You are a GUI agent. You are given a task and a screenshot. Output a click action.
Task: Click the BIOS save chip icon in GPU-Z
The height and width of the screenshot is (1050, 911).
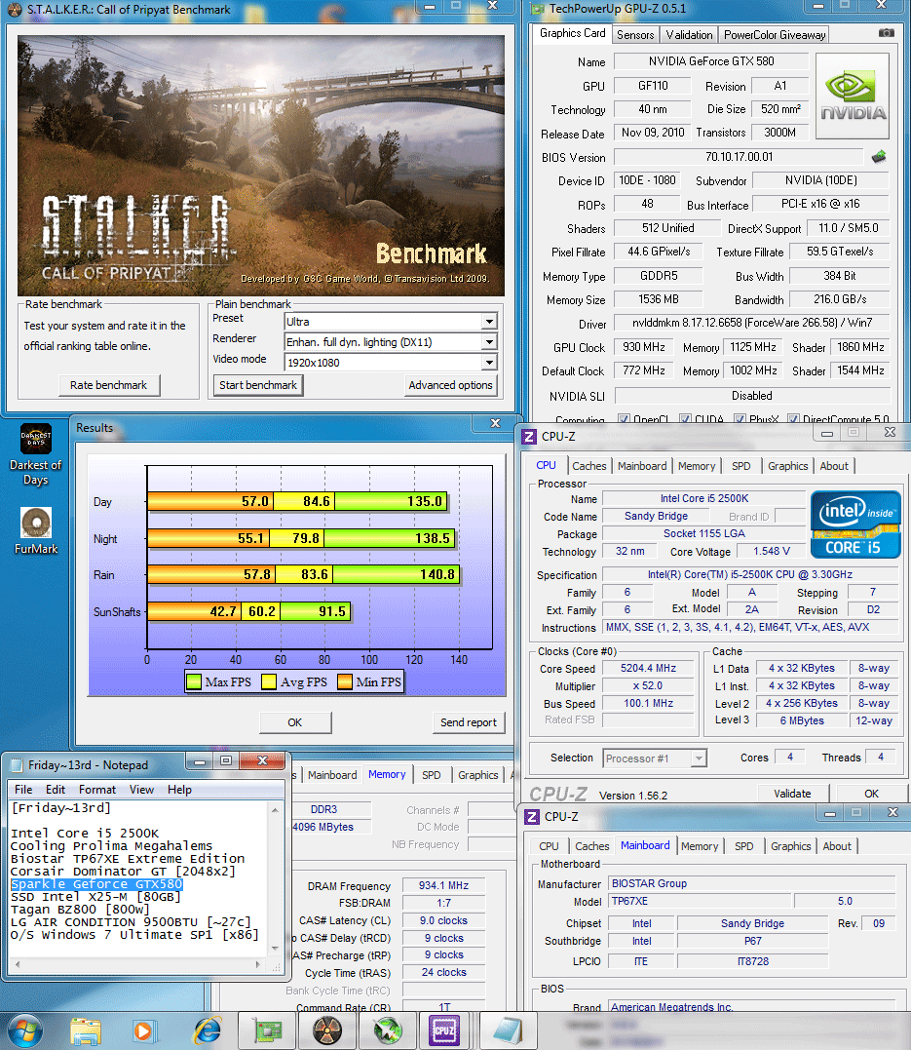tap(879, 157)
